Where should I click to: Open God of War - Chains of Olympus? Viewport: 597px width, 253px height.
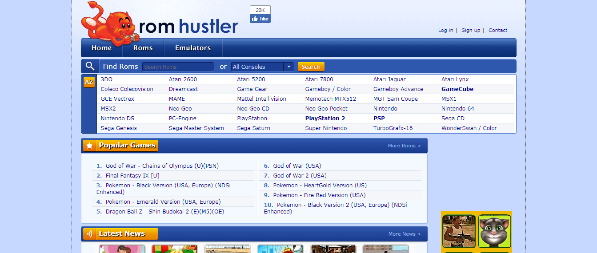pos(162,166)
